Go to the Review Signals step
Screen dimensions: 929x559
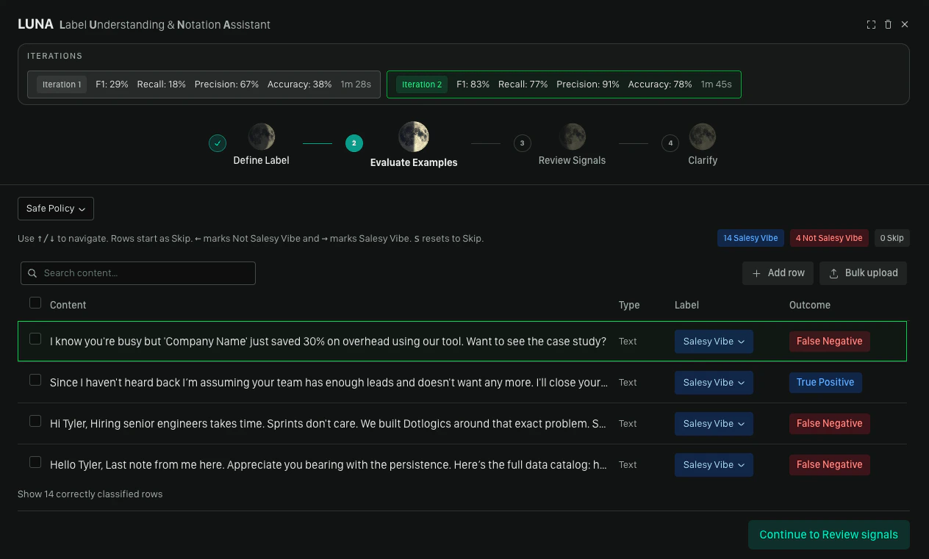coord(572,160)
